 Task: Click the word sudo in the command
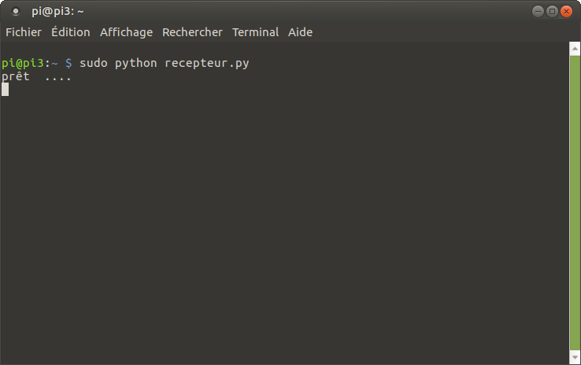click(x=94, y=63)
